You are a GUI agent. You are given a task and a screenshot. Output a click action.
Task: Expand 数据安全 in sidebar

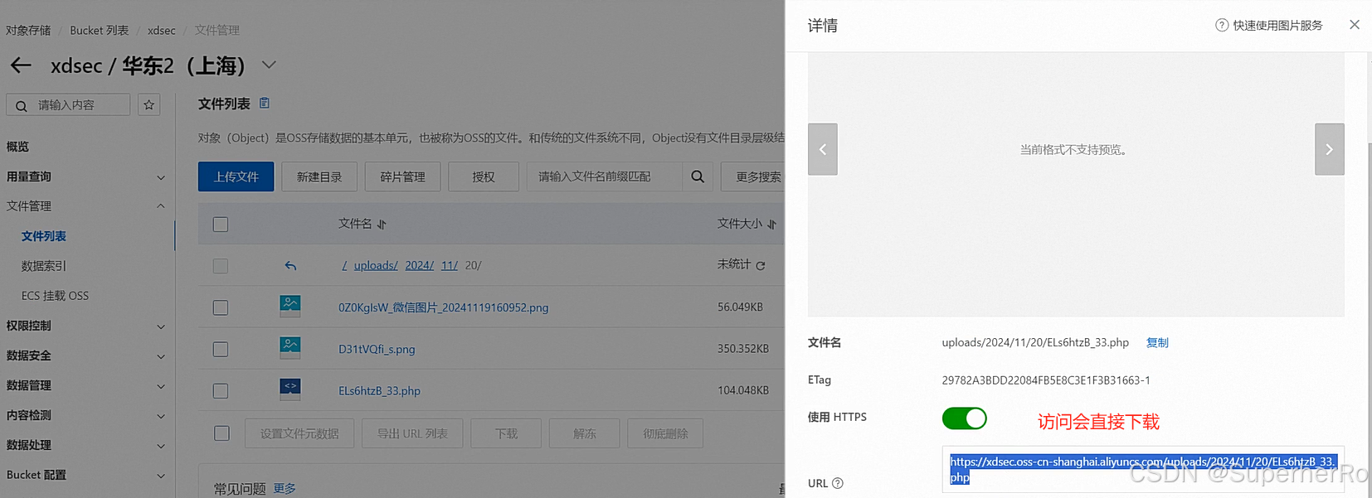[161, 356]
